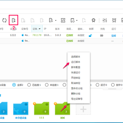Expand the 111 folder dropdown arrow
Screen dimensions: 123x123
(47, 105)
